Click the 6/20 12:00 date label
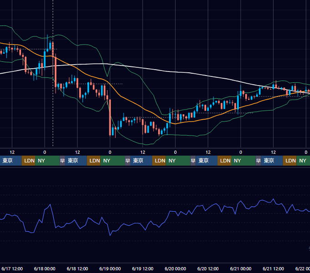 (208, 268)
